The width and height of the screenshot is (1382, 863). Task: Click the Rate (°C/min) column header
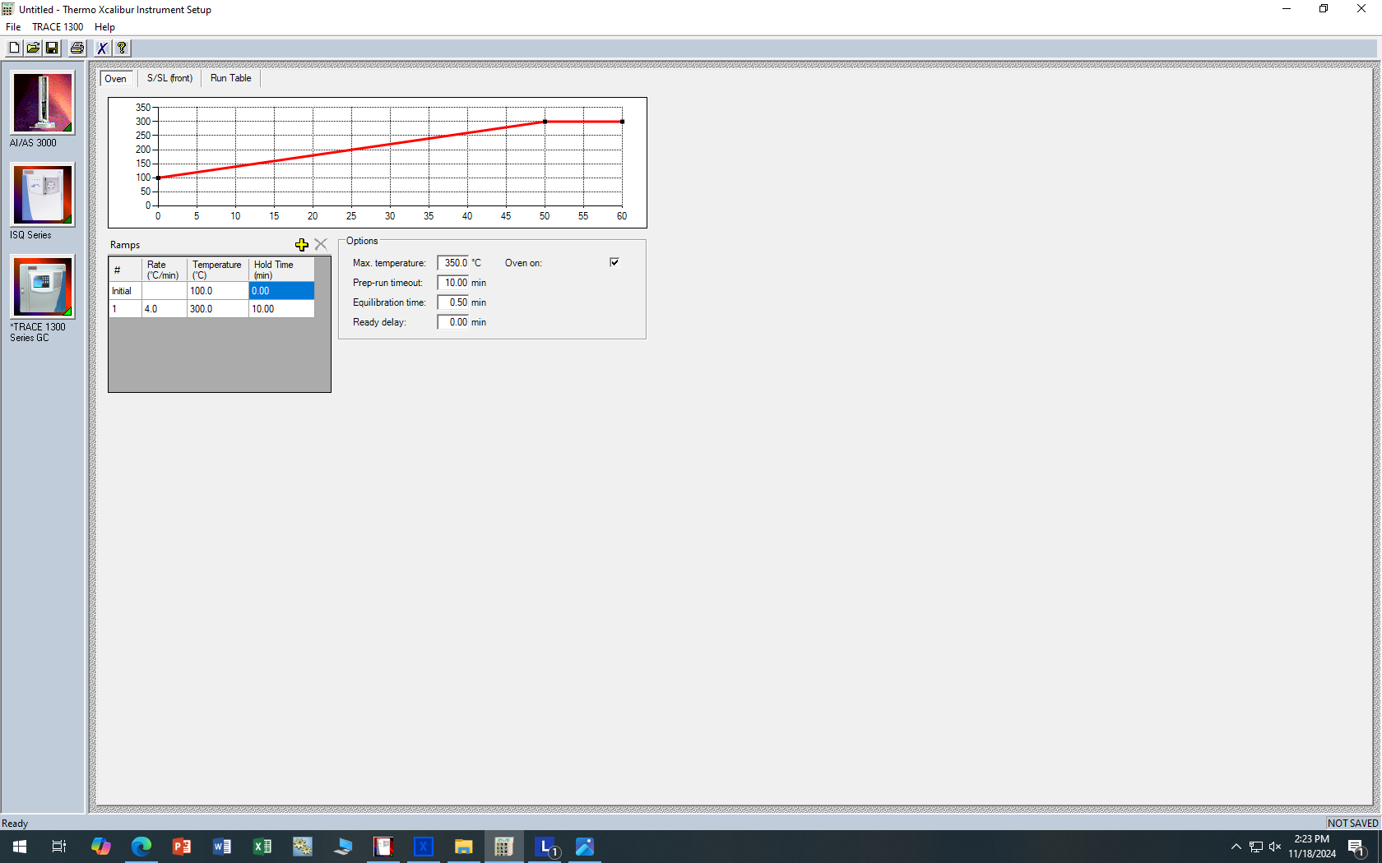click(164, 270)
